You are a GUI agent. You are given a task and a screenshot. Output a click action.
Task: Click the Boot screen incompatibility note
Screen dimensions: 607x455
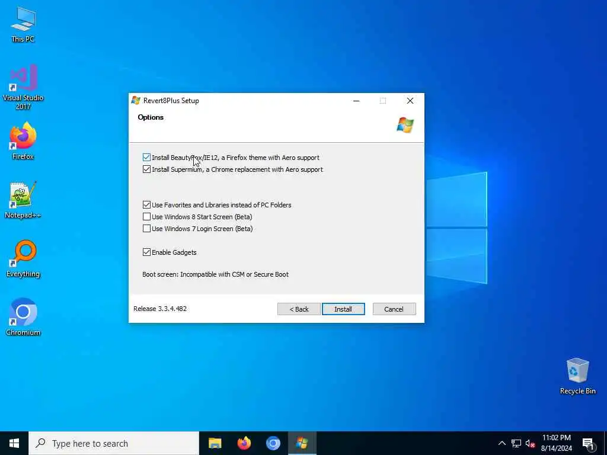[x=215, y=274]
